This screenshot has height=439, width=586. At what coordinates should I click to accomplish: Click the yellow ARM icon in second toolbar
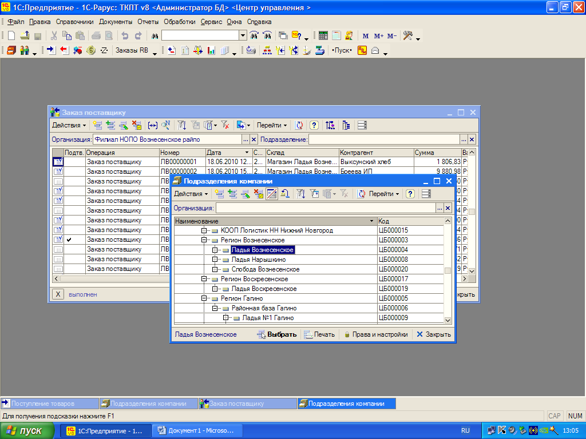coord(362,50)
